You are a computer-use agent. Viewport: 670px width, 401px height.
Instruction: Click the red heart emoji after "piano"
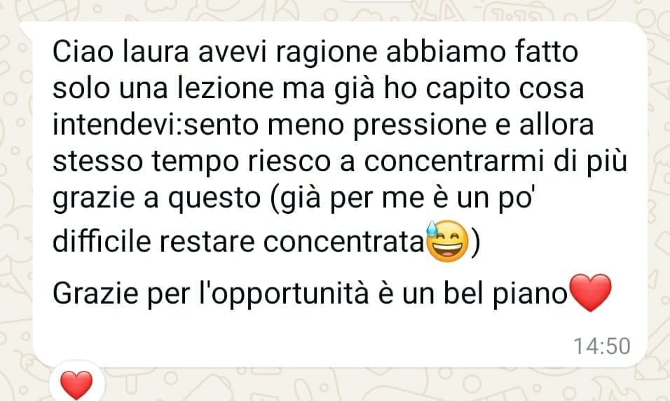(x=591, y=293)
